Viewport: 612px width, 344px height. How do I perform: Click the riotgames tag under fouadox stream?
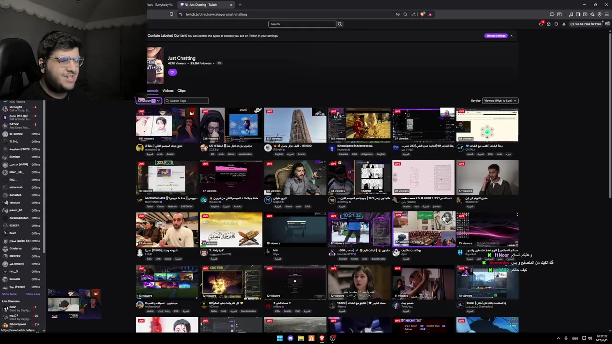(367, 154)
